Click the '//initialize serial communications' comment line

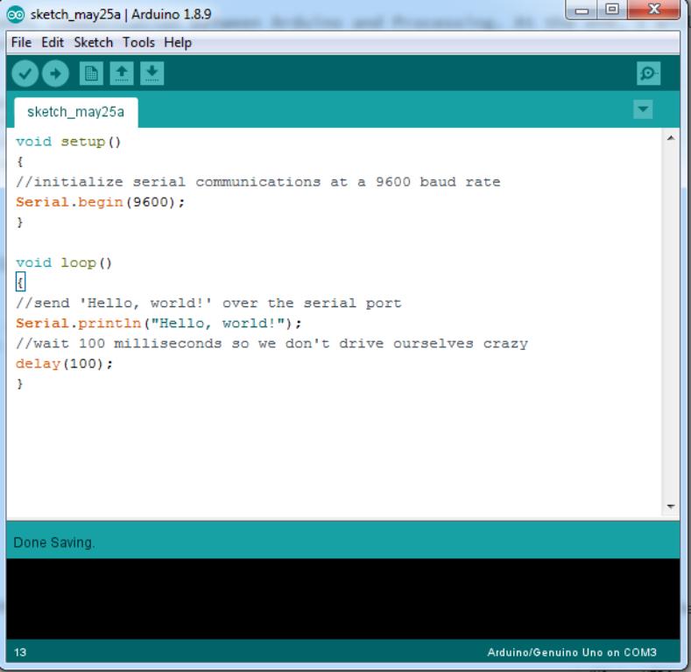[x=258, y=182]
